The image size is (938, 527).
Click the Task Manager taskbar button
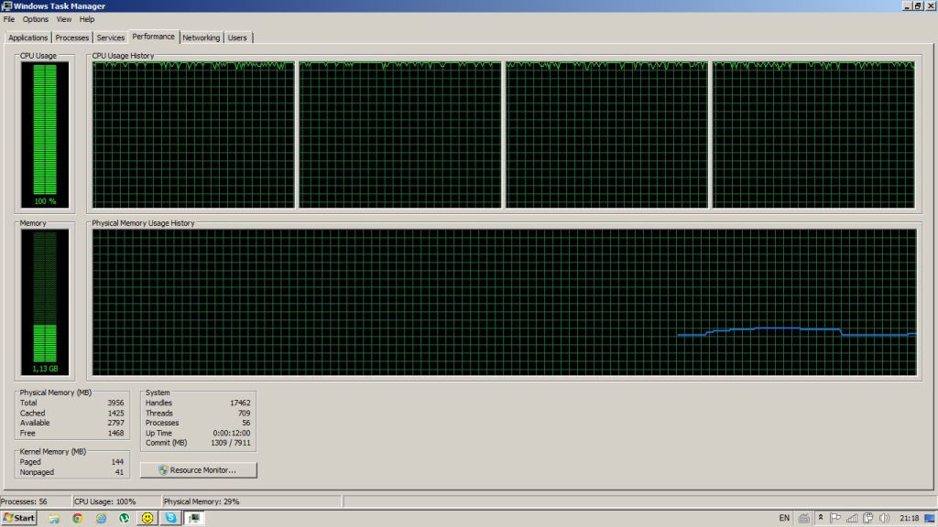coord(194,518)
